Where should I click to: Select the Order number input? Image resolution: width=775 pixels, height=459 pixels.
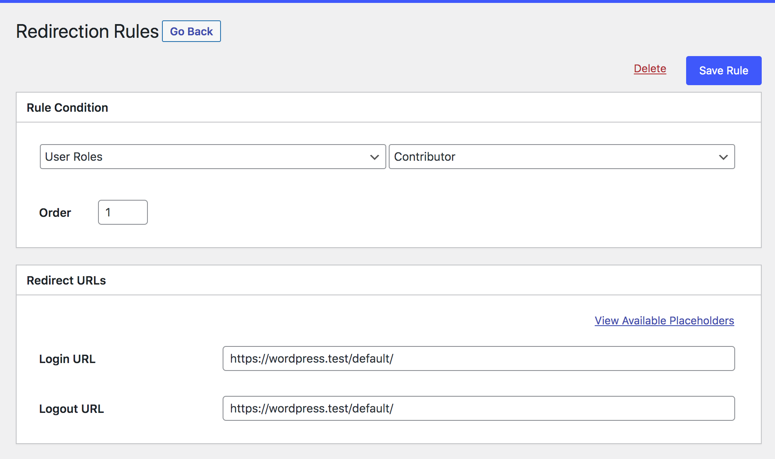[123, 212]
